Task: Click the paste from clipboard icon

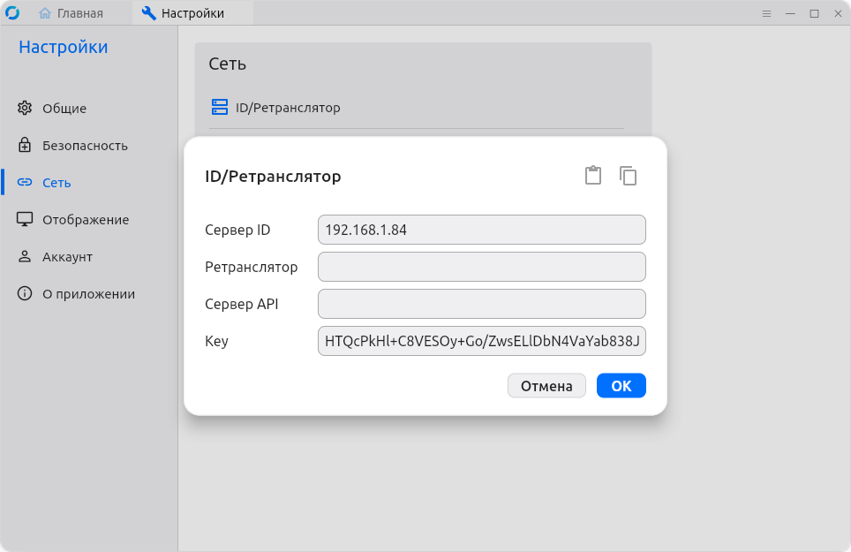Action: tap(593, 176)
